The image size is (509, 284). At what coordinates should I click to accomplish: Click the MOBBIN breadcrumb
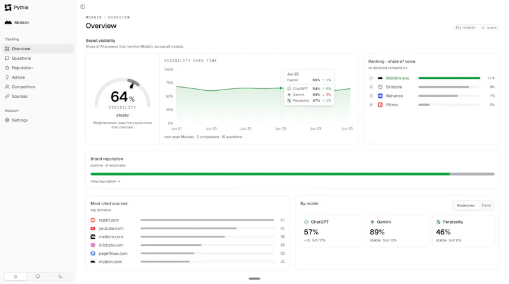pos(94,17)
